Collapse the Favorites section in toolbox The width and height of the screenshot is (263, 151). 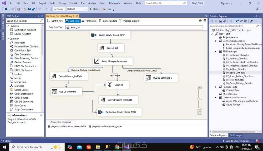coord(8,26)
